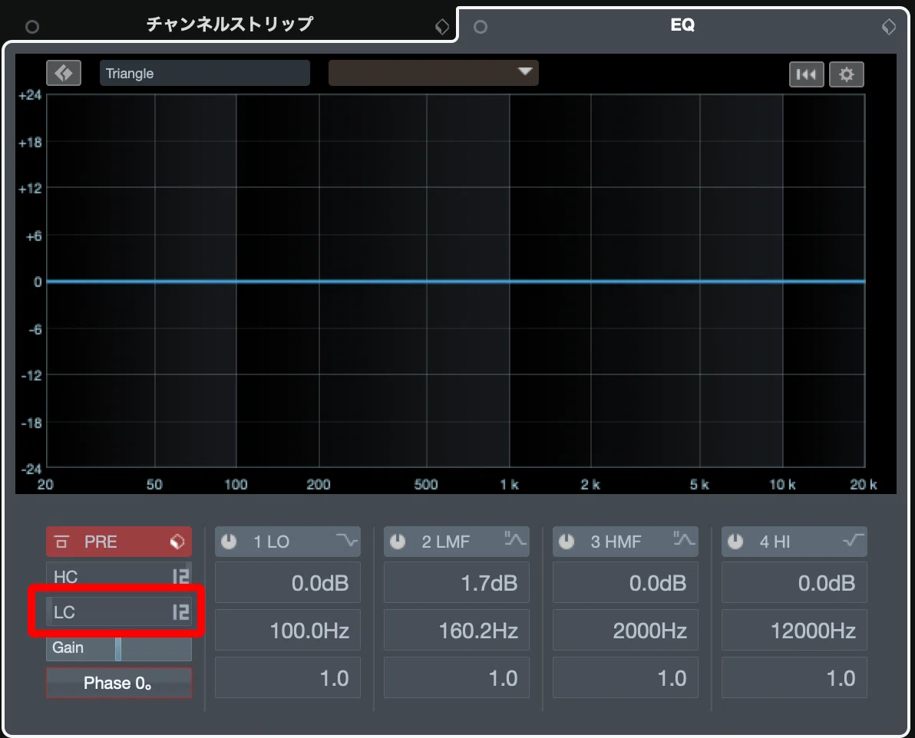Click the 1 LO gain value 0.0dB
Screen dimensions: 915x738
coord(288,582)
